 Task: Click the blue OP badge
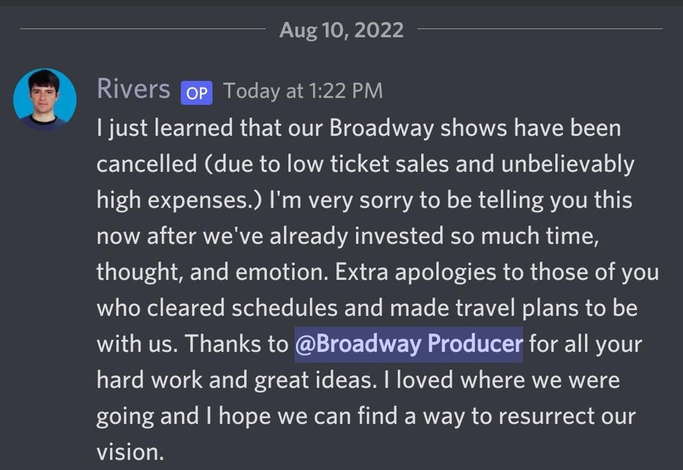[x=196, y=92]
